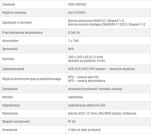Image resolution: width=151 pixels, height=134 pixels.
Task: Click the Zasilanie label cell
Action: [33, 4]
